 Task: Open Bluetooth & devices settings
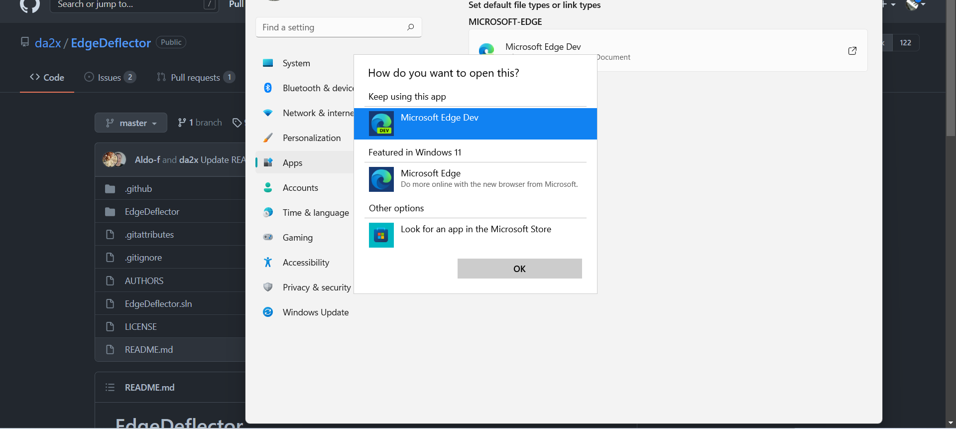(x=304, y=88)
